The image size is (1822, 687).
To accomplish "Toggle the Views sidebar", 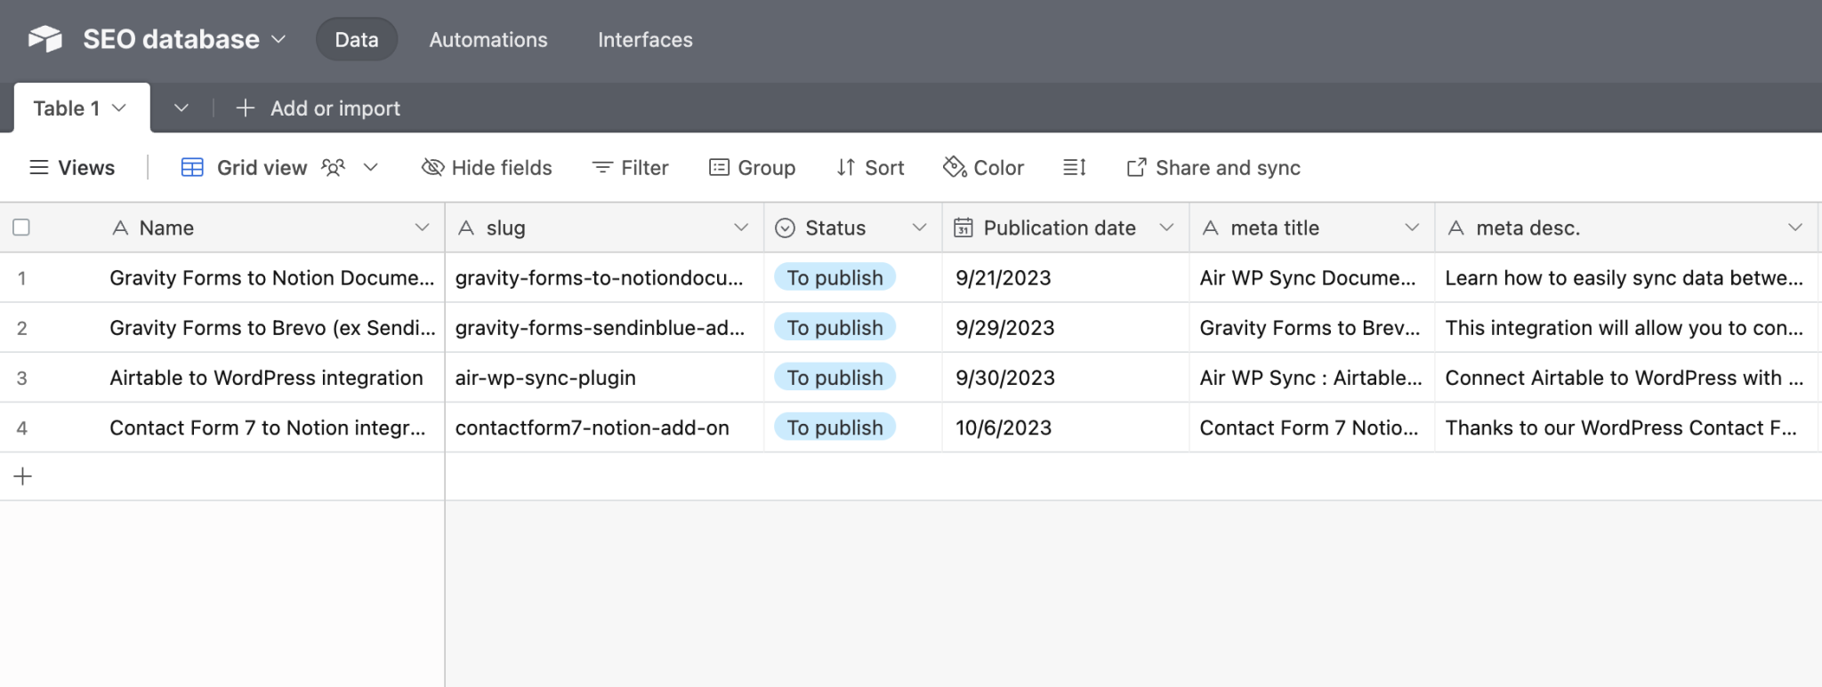I will (73, 167).
